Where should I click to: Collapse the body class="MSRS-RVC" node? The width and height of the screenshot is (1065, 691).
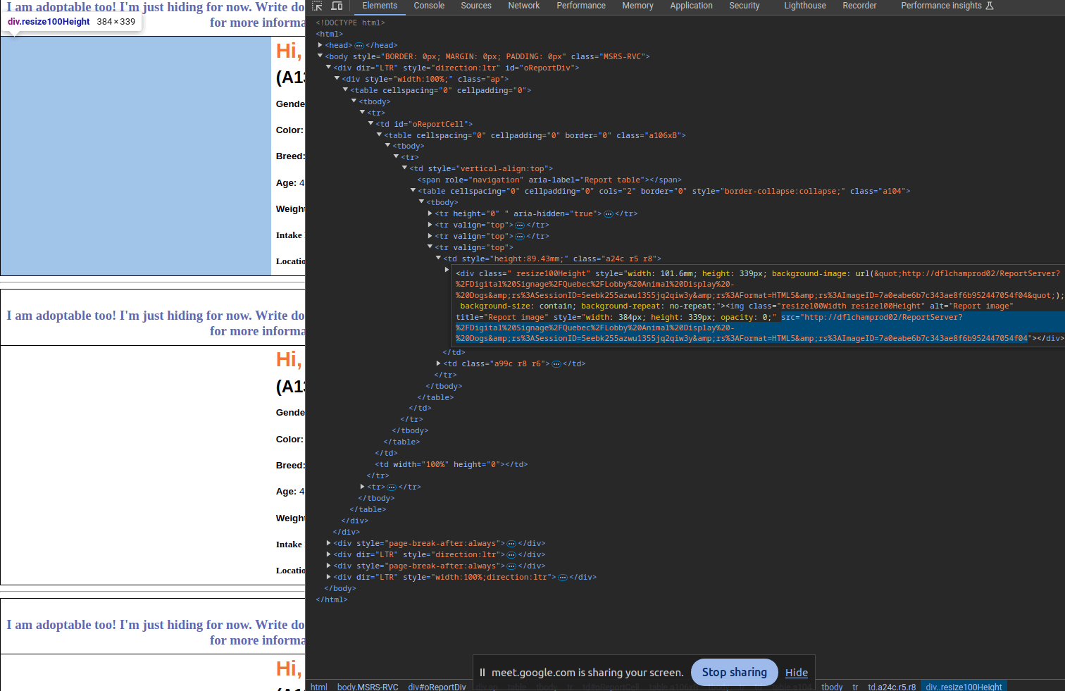tap(320, 56)
